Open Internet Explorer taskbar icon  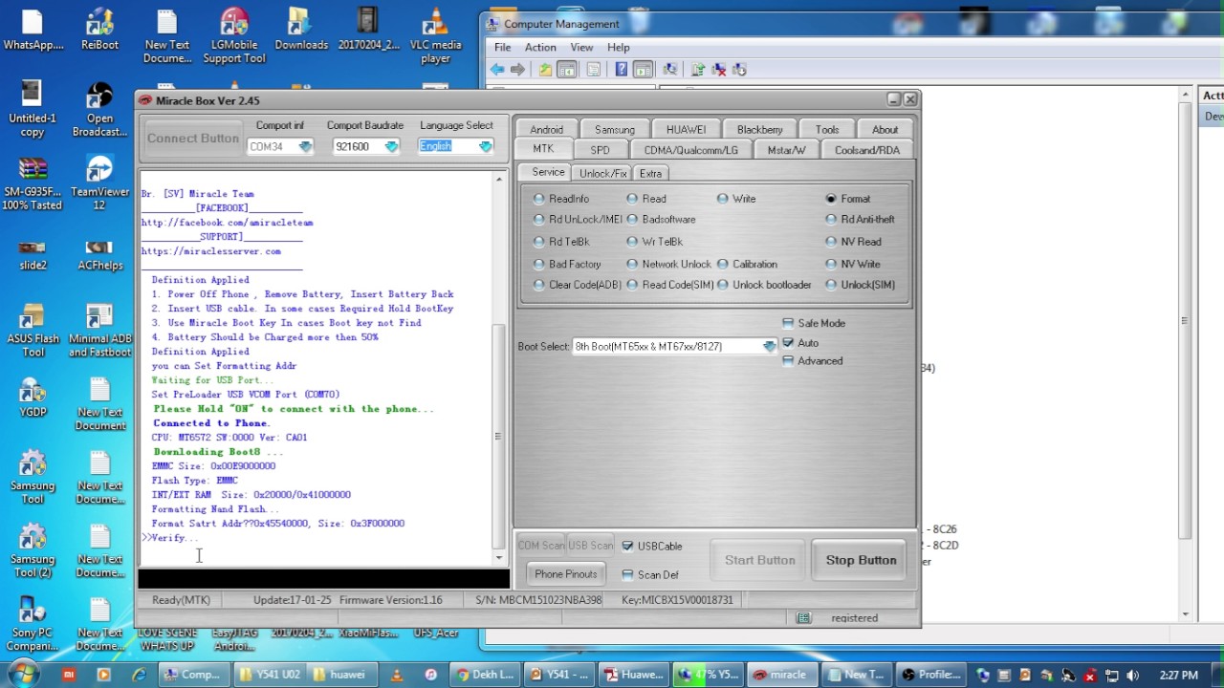pos(140,675)
